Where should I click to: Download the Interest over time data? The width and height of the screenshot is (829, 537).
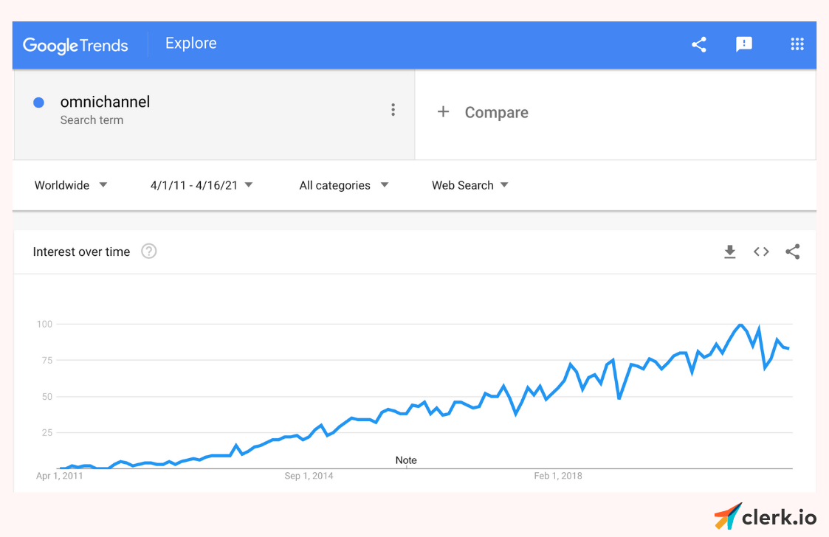click(730, 252)
